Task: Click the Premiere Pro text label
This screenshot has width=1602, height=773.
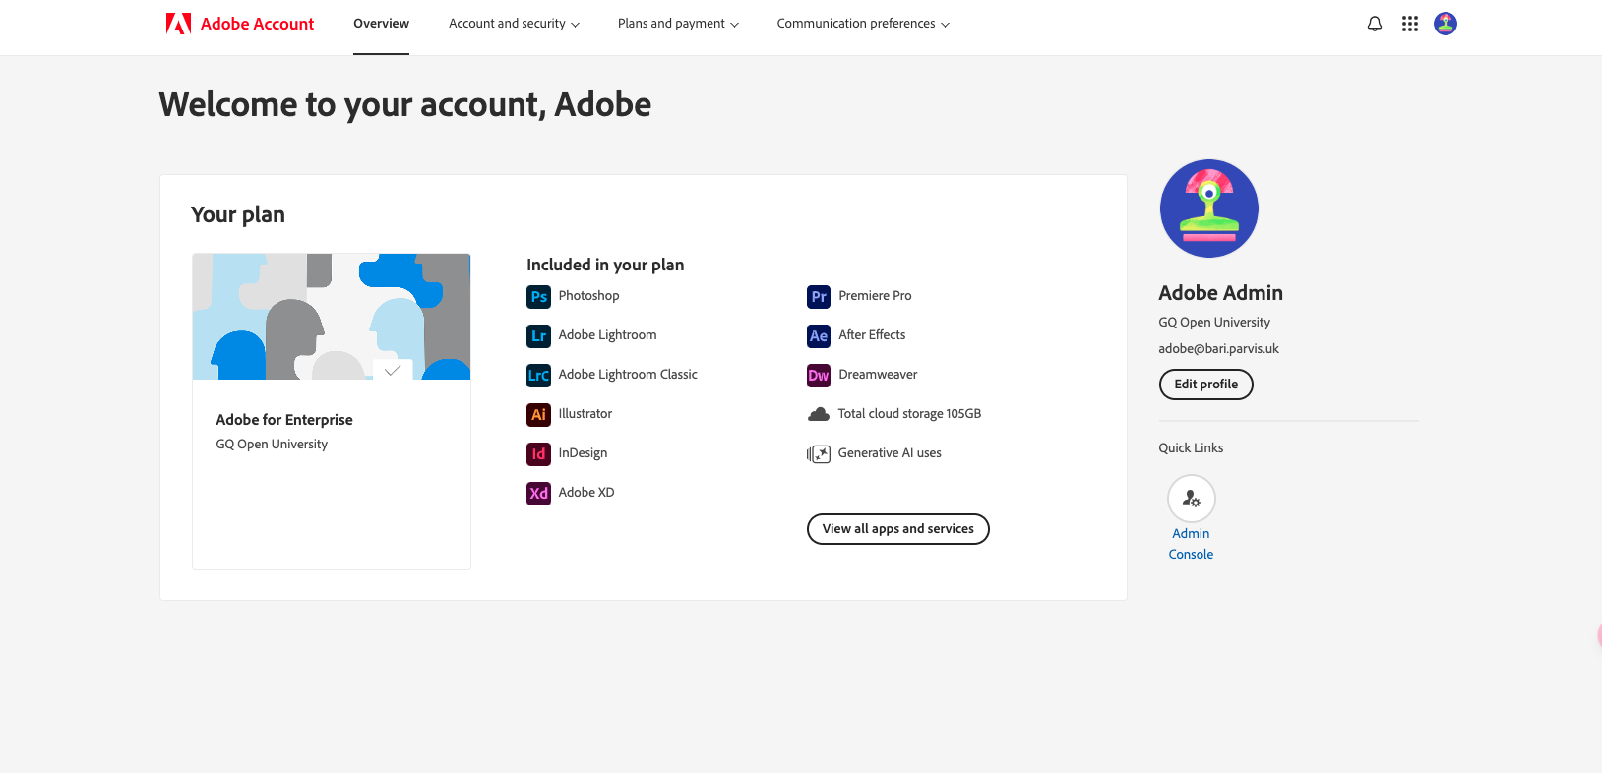Action: pyautogui.click(x=875, y=296)
